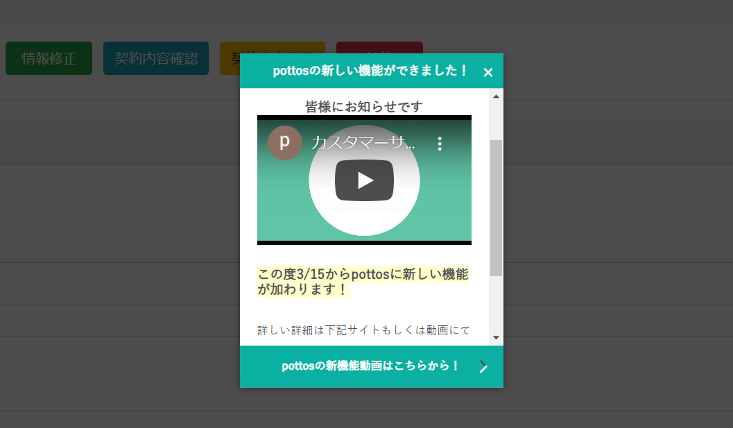Select the highlighted text この度3/15からpottosに新しい機能

tap(363, 274)
